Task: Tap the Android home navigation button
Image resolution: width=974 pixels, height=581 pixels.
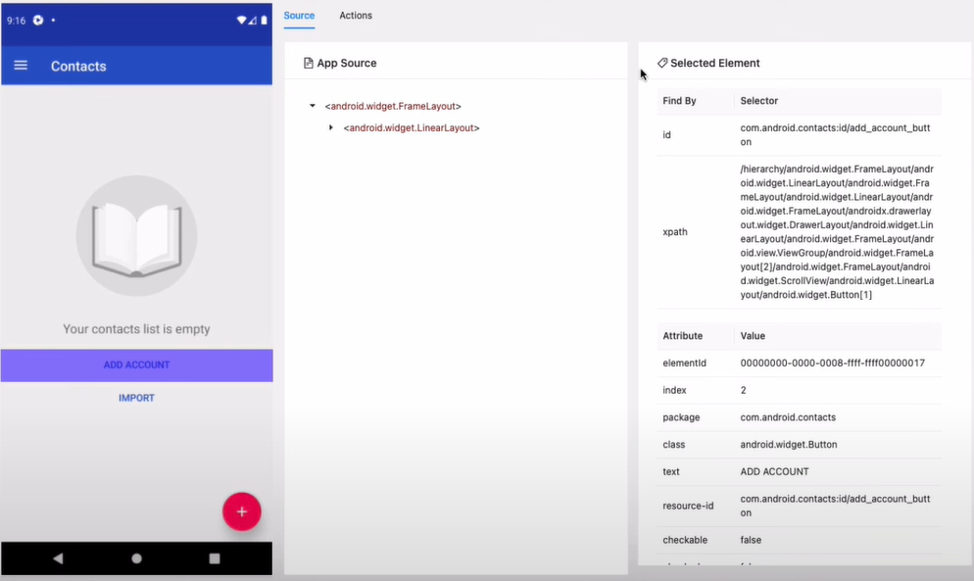Action: (x=136, y=558)
